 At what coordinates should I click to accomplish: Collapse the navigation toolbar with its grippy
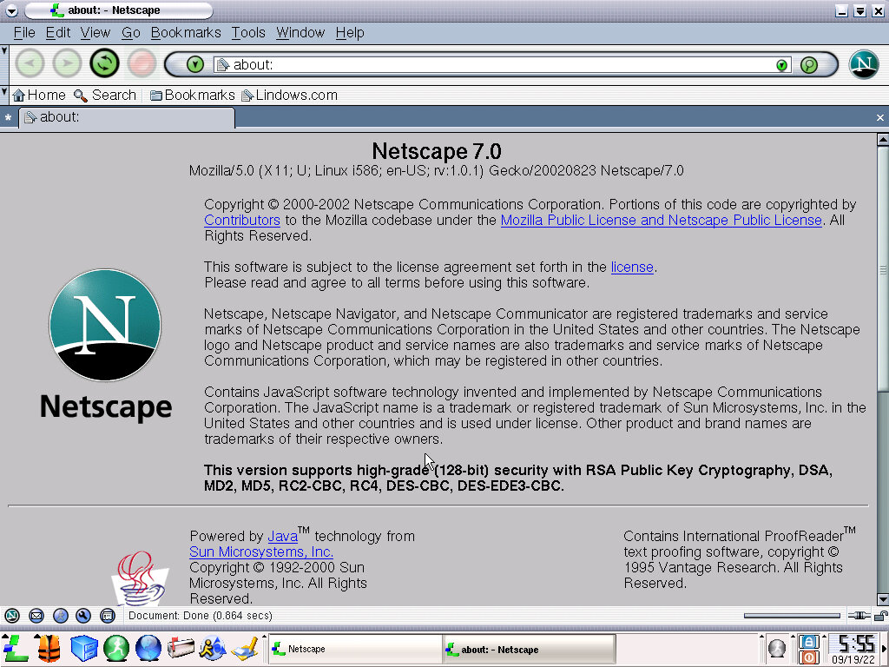[x=5, y=63]
